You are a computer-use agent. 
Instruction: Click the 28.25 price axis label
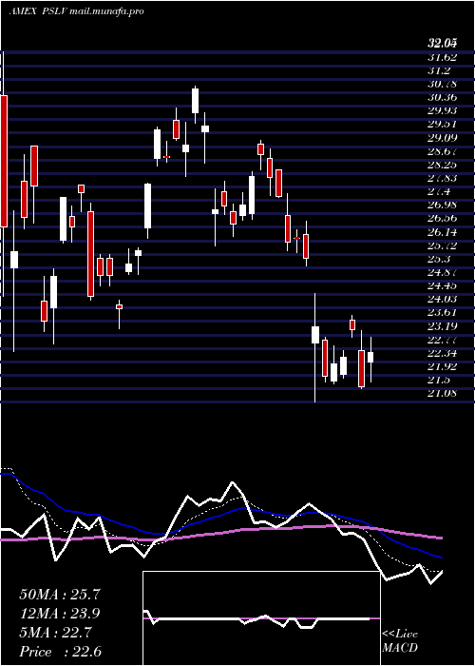pyautogui.click(x=443, y=165)
